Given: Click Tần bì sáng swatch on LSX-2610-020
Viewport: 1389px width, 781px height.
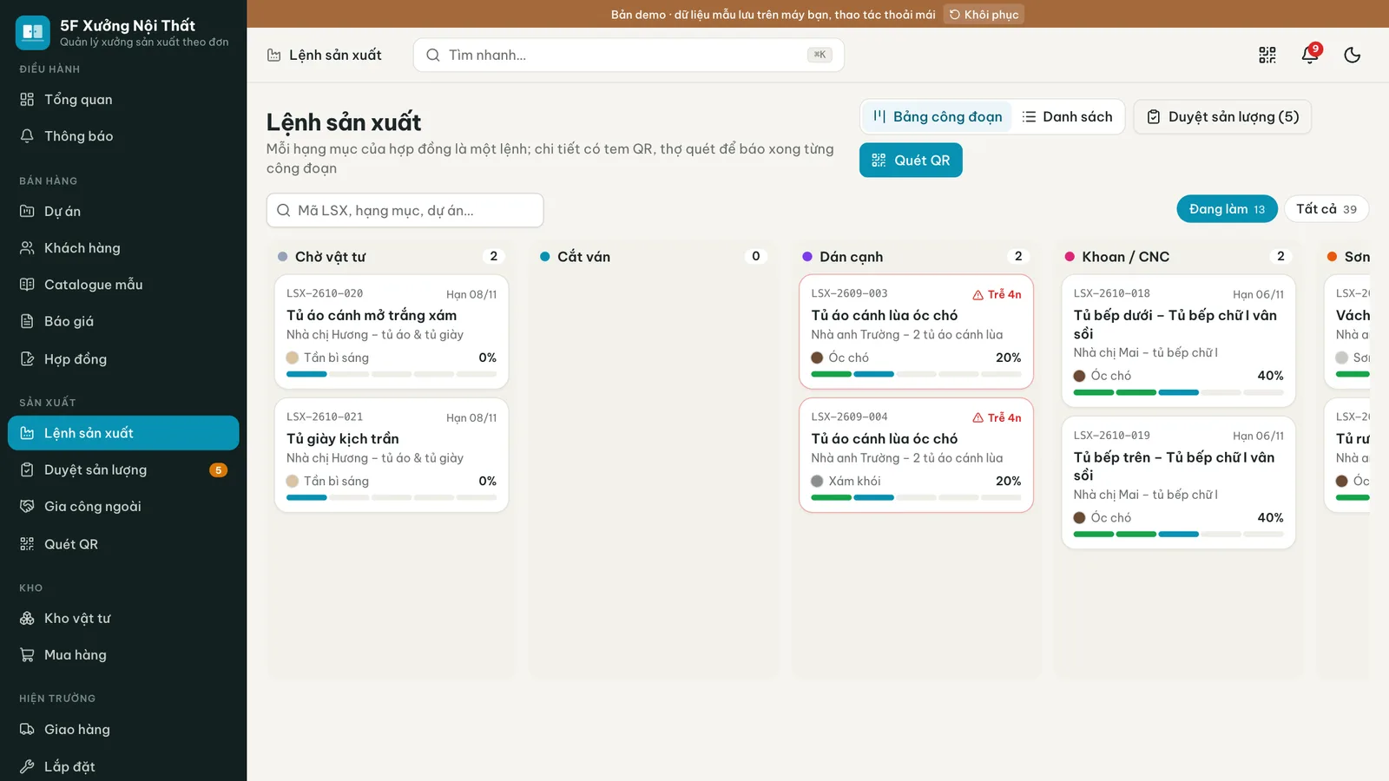Looking at the screenshot, I should 293,358.
